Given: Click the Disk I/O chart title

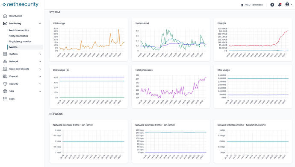Looking at the screenshot, I should [x=221, y=23].
